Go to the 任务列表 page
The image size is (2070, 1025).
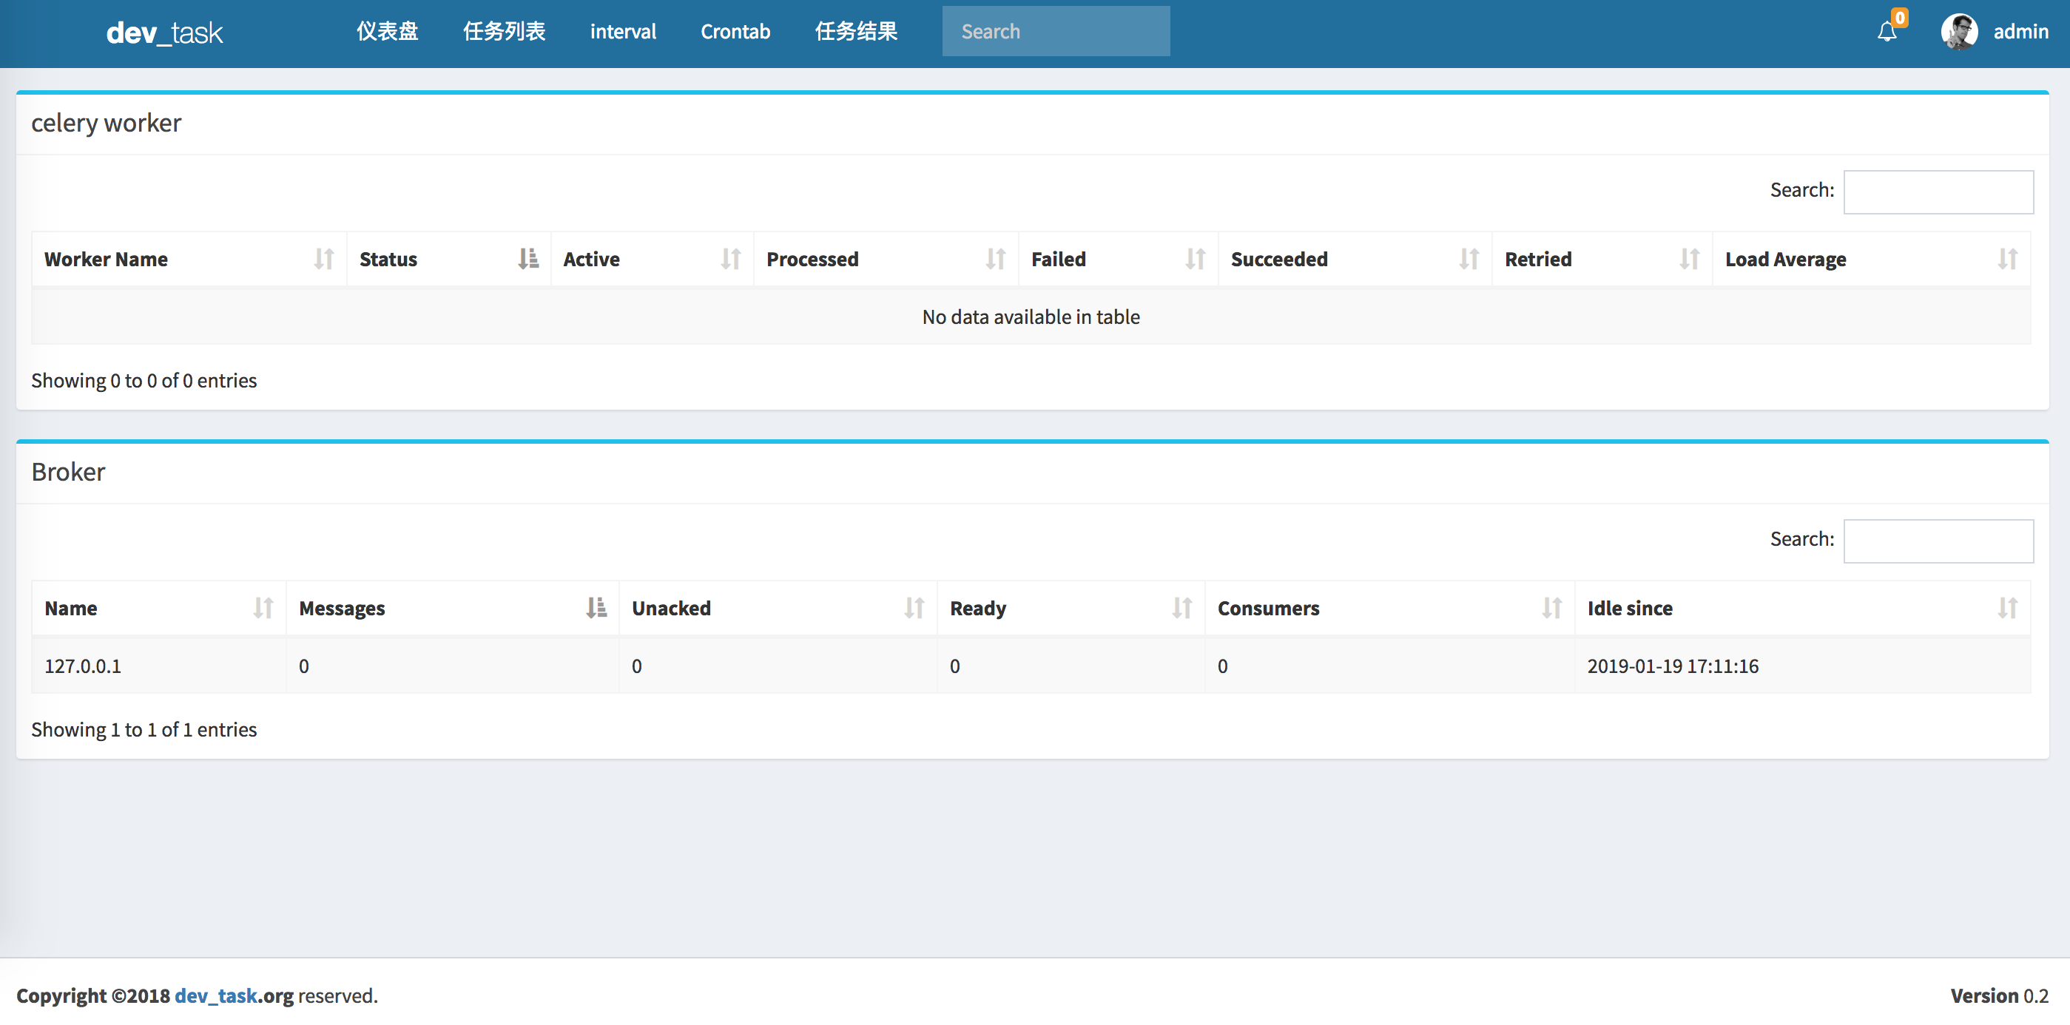coord(504,32)
